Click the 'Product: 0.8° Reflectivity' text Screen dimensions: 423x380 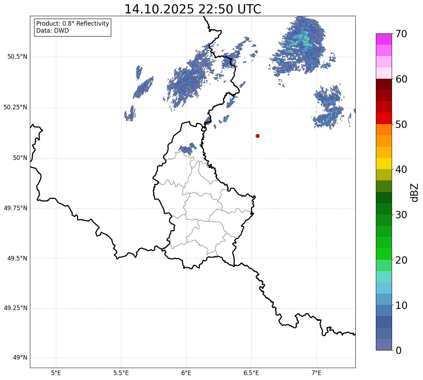click(73, 24)
